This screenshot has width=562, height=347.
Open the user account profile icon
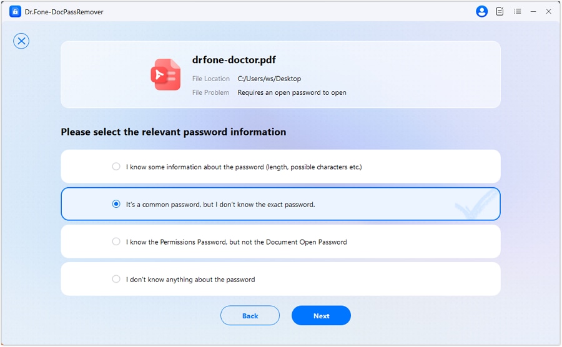(x=481, y=11)
